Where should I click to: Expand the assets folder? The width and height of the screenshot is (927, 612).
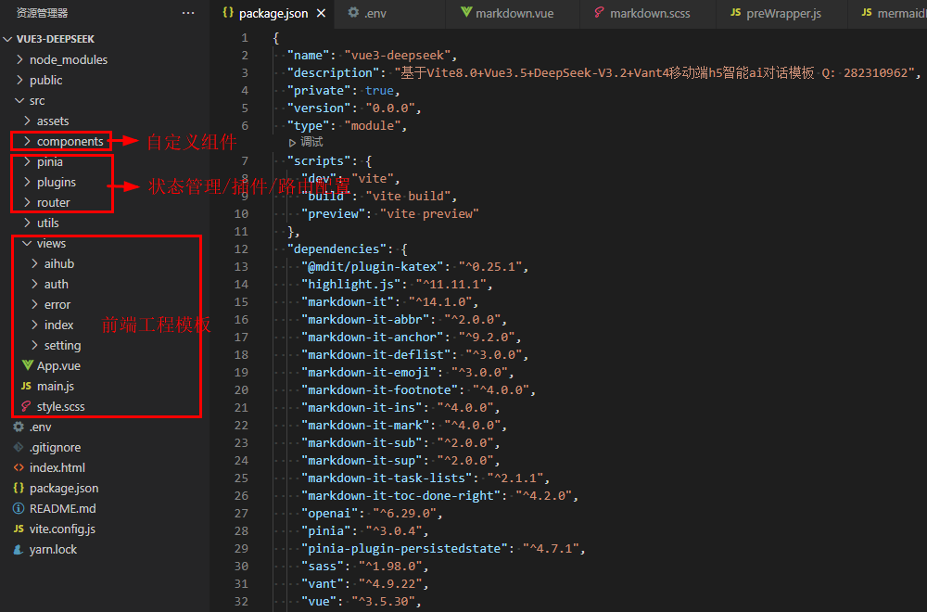(x=27, y=121)
